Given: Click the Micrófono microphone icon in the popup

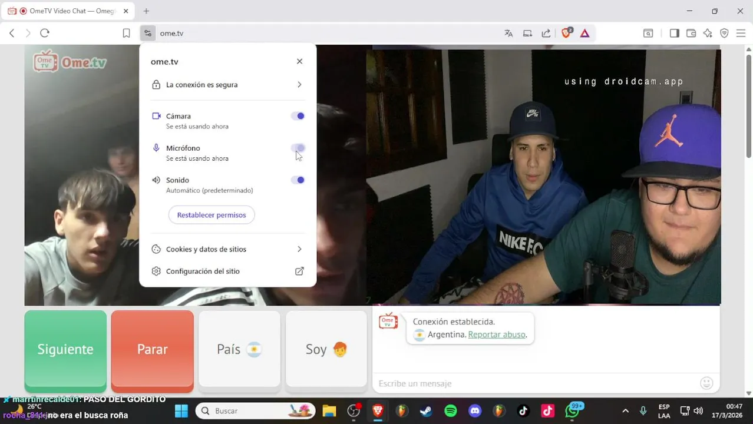Looking at the screenshot, I should click(156, 148).
